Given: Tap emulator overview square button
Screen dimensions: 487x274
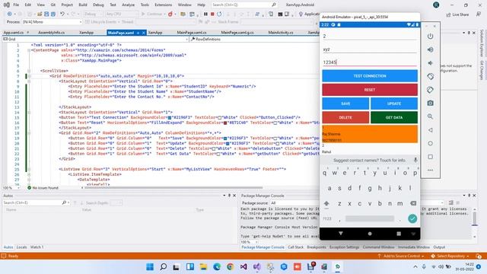Looking at the screenshot, I should tap(430, 157).
